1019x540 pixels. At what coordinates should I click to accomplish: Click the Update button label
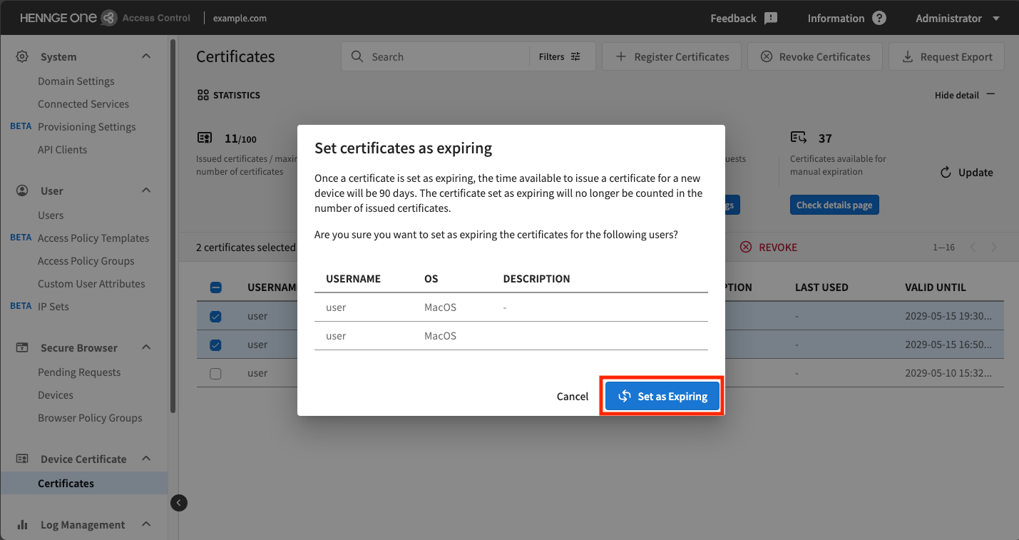click(976, 173)
